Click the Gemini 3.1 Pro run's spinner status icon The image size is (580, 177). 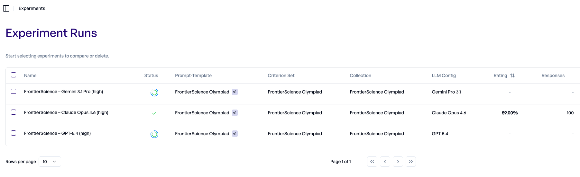[154, 93]
